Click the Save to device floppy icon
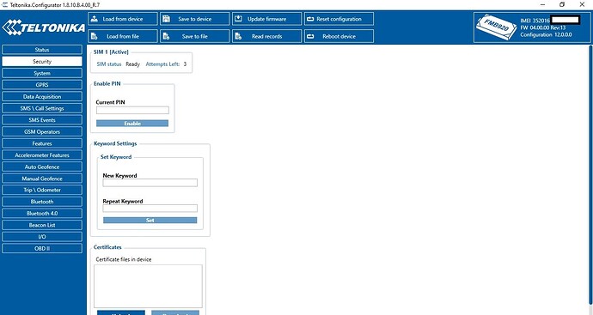Viewport: 593px width, 315px height. tap(167, 19)
